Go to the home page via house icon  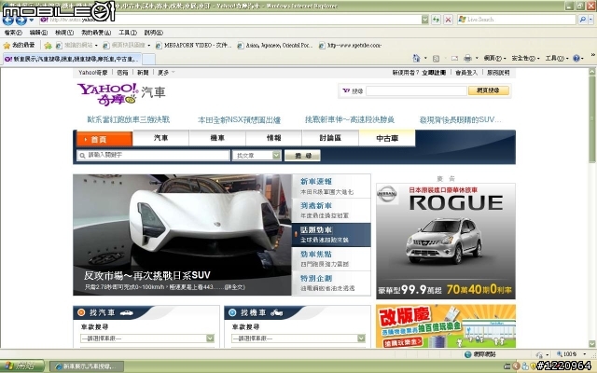416,58
